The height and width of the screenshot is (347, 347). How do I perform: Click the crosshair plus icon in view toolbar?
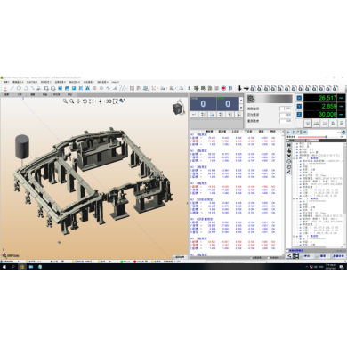click(100, 101)
